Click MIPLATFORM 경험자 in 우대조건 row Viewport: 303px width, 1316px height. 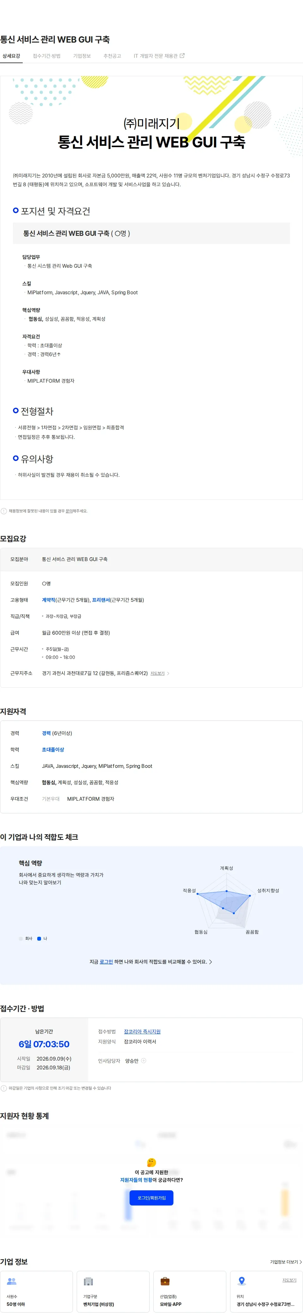[91, 799]
